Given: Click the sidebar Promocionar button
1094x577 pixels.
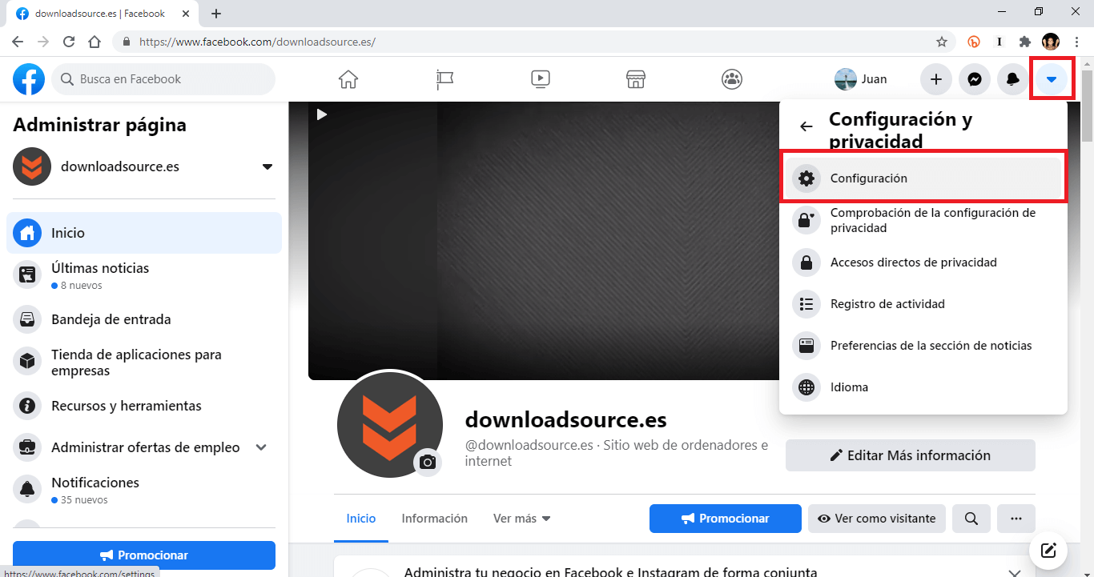Looking at the screenshot, I should (x=144, y=555).
